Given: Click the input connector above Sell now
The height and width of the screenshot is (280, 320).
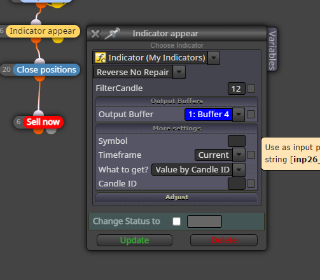Looking at the screenshot, I should (x=38, y=113).
